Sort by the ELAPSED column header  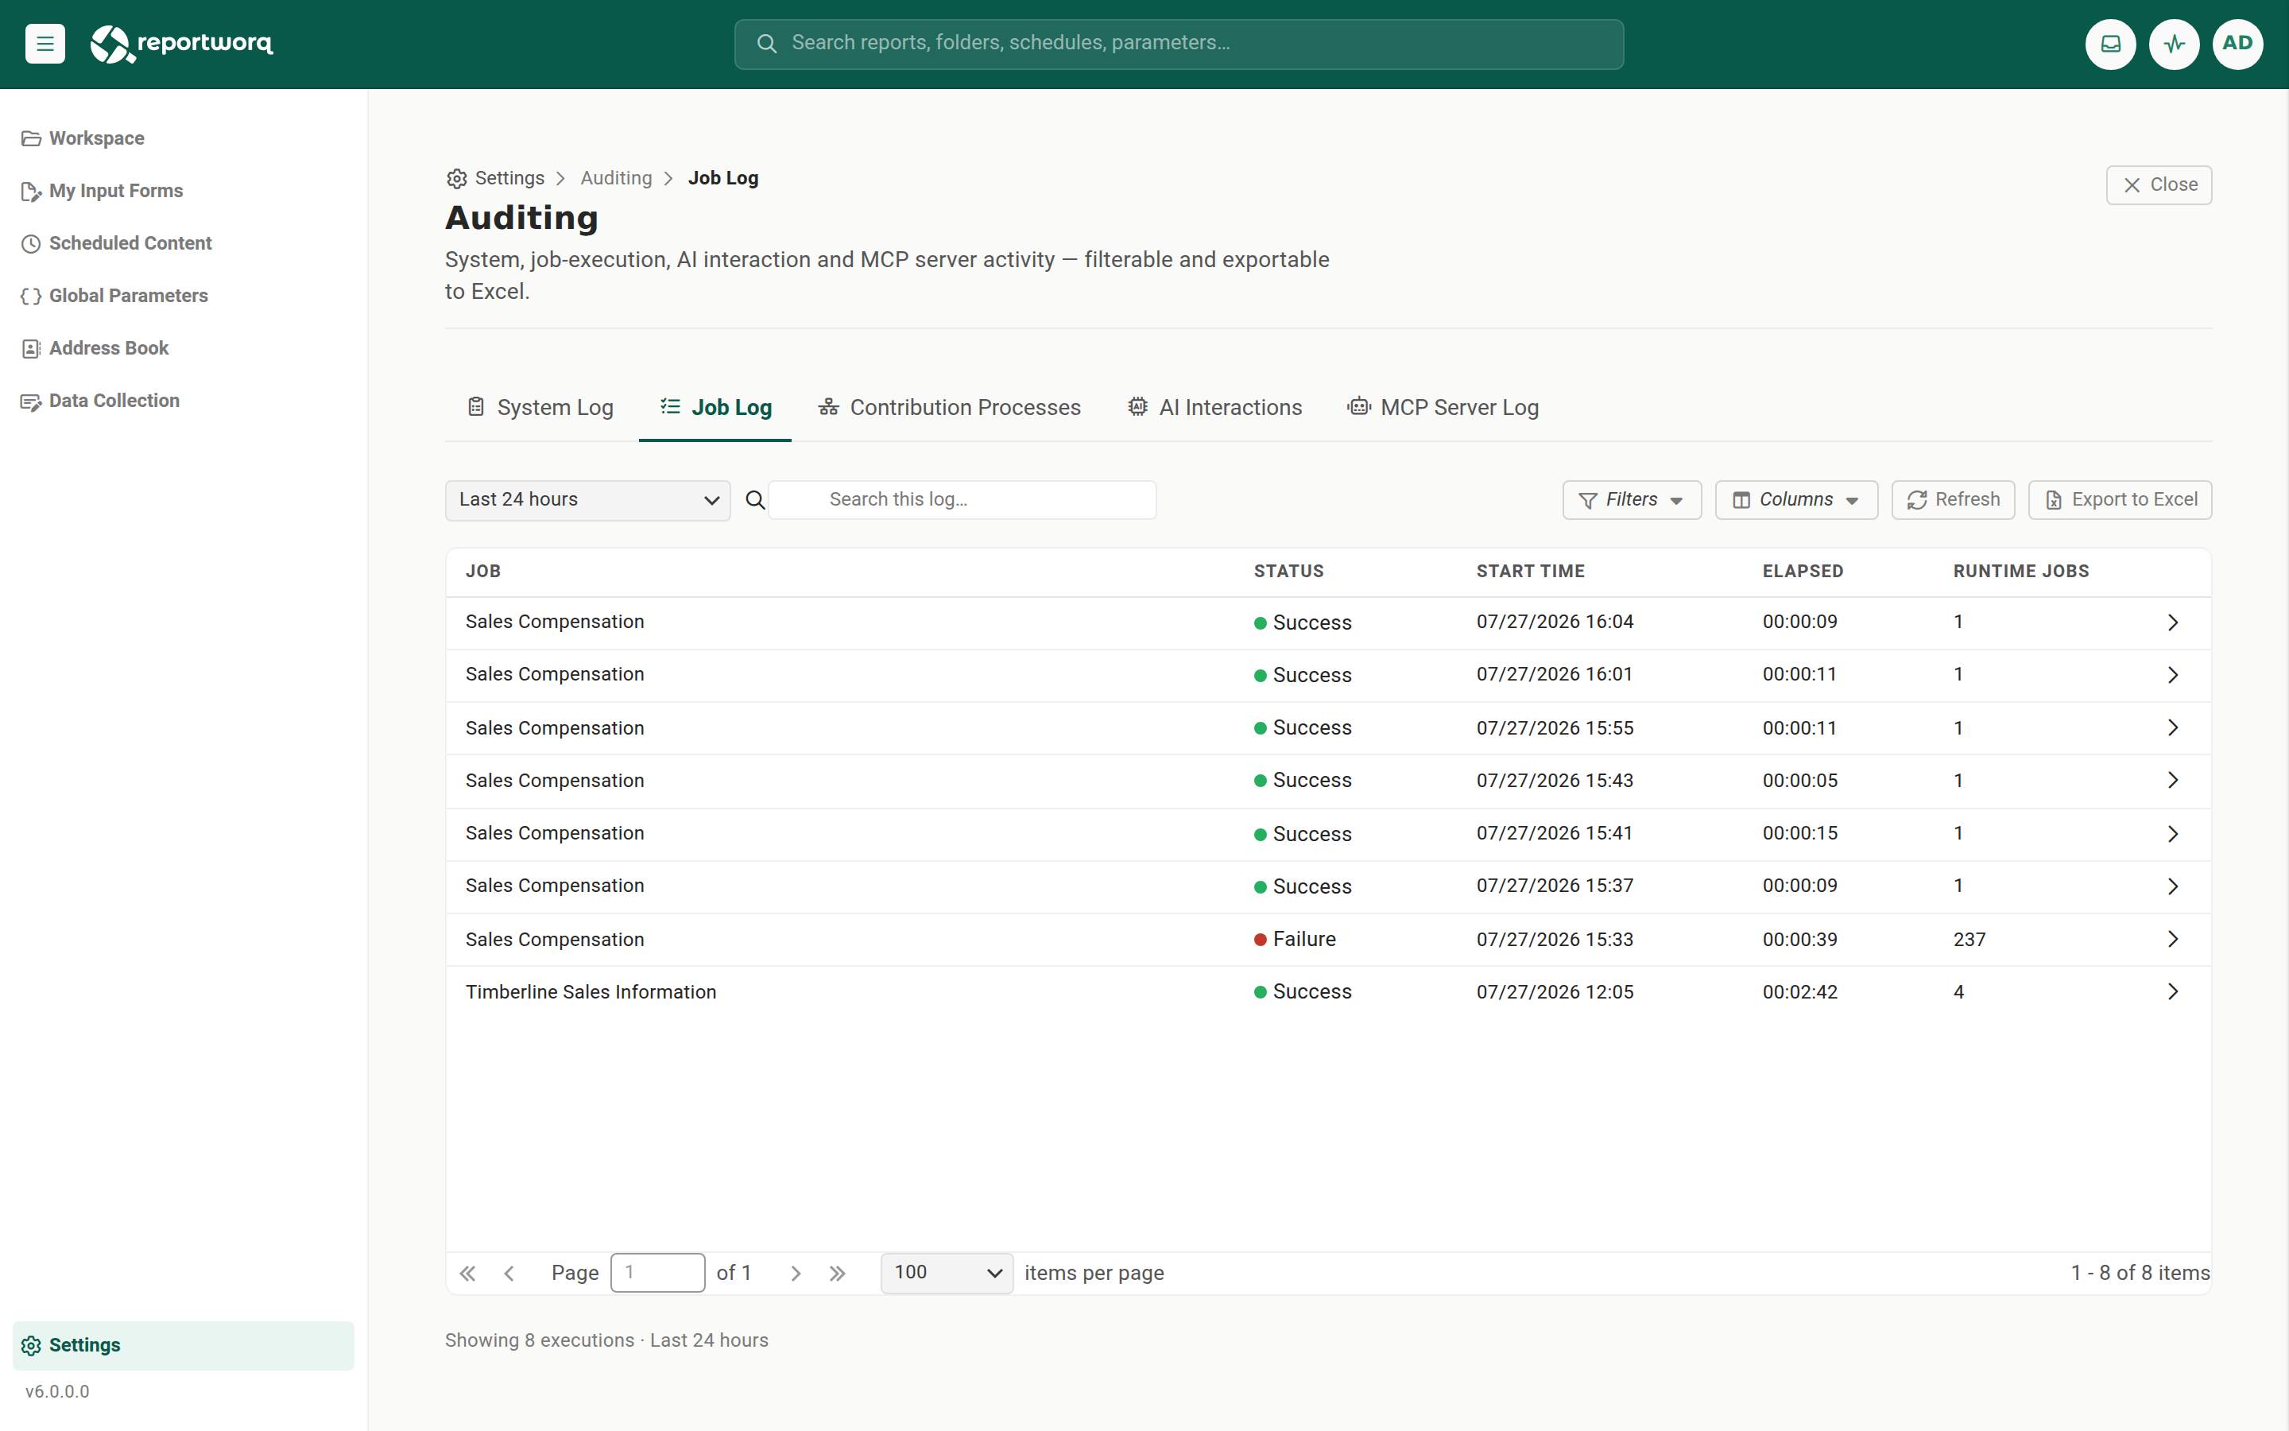(x=1803, y=571)
